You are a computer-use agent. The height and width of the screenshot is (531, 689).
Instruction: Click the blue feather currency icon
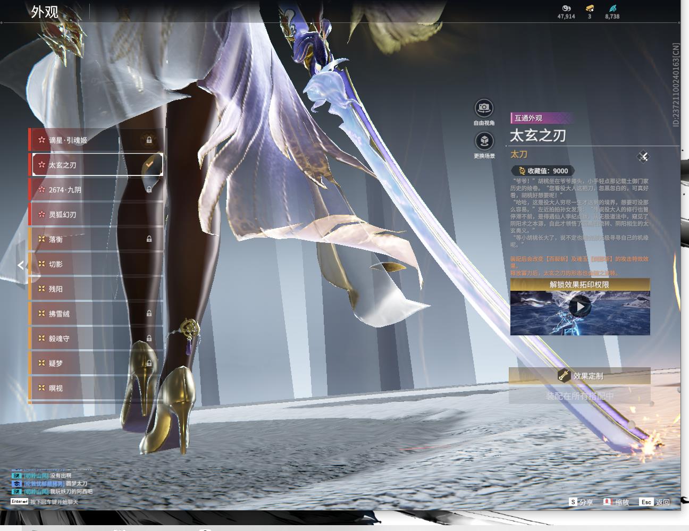click(x=612, y=9)
